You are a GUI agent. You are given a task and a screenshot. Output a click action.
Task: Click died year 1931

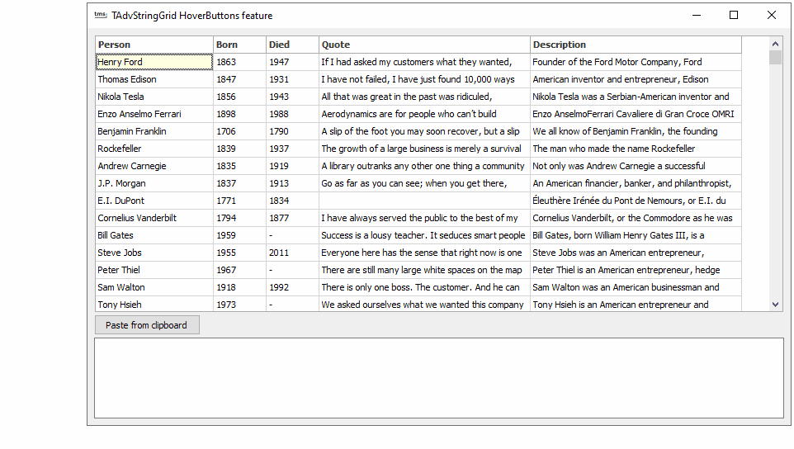pos(292,79)
